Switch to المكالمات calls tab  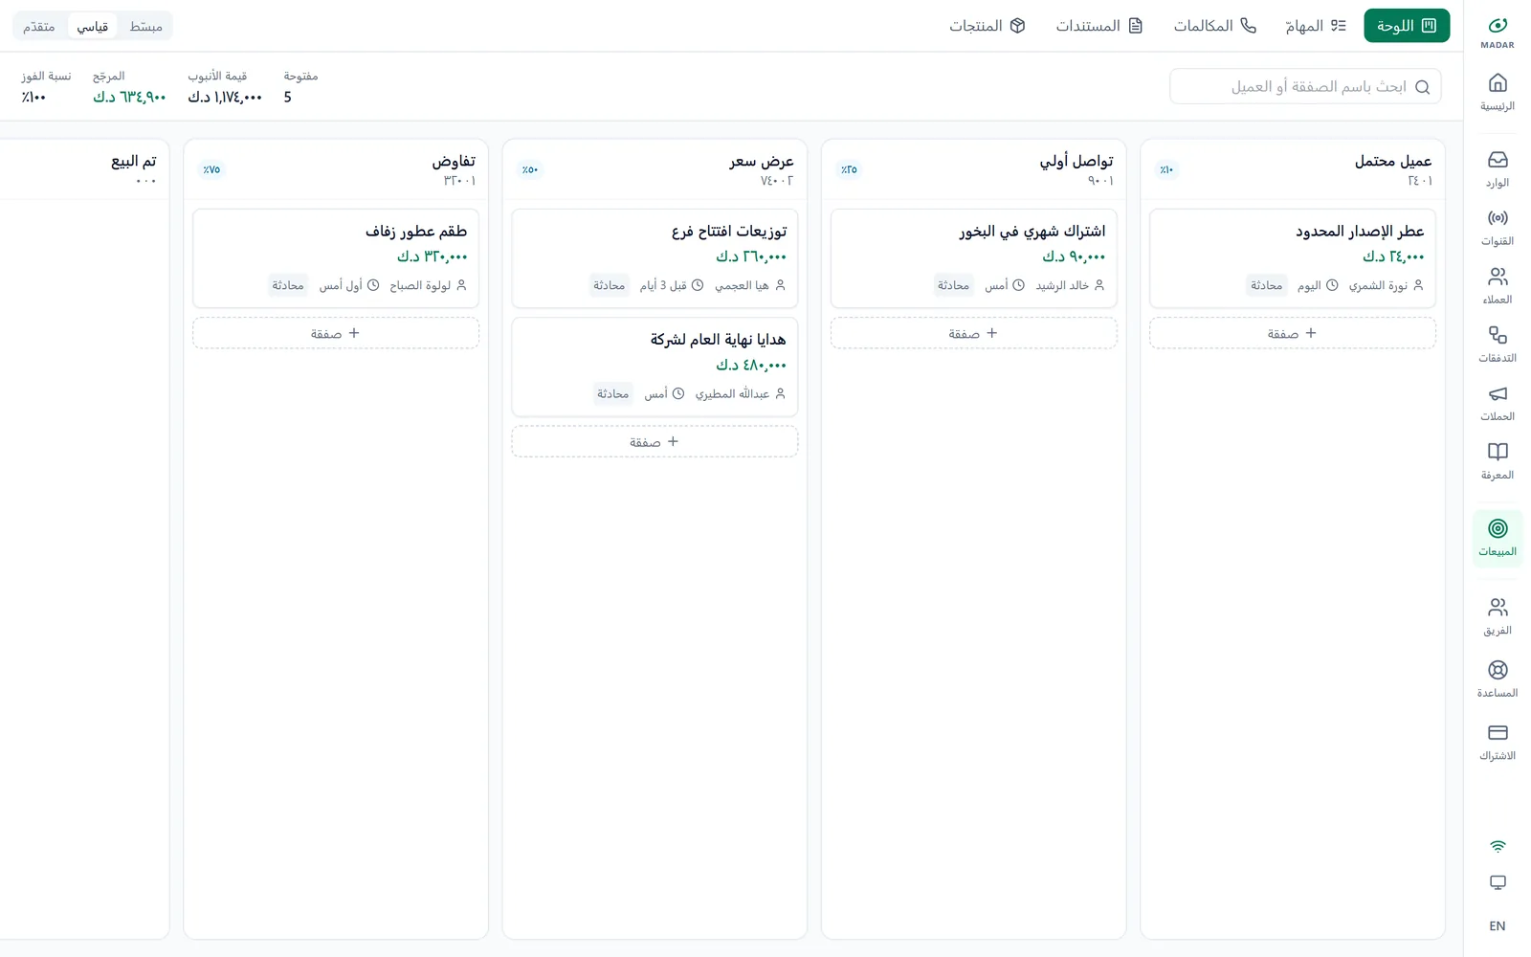1215,26
